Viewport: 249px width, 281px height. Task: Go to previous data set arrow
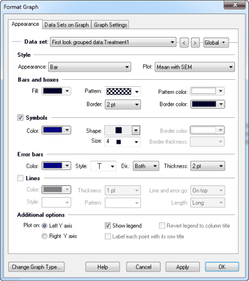pyautogui.click(x=184, y=42)
